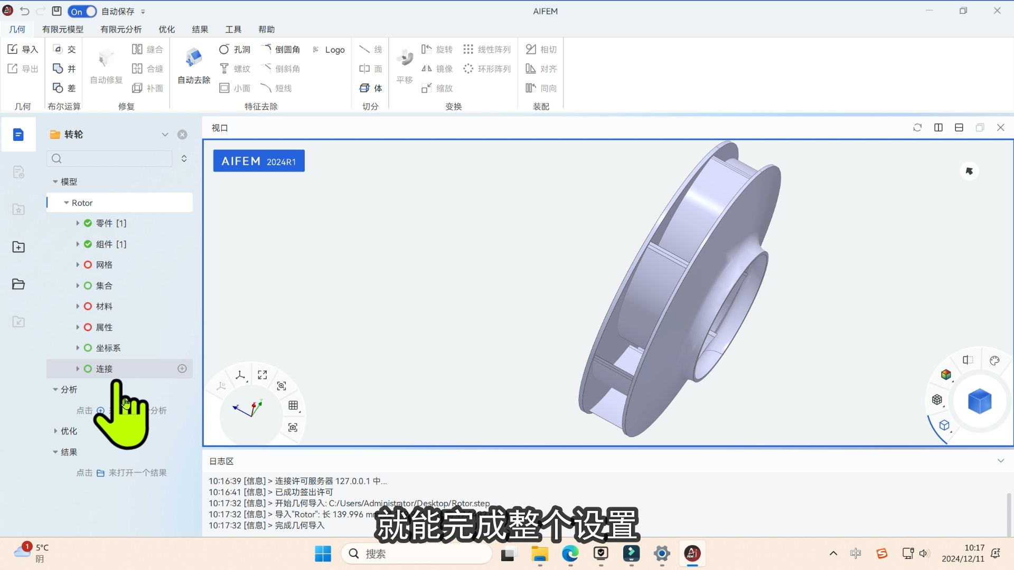Click the fit-to-screen expand icon in viewport
Screen dimensions: 1014x570
(x=262, y=375)
